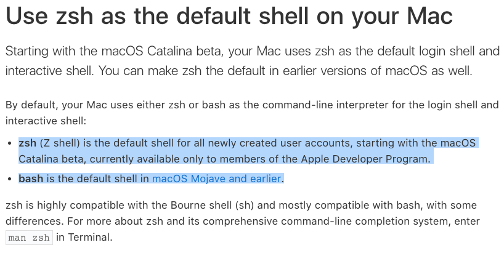Open the "macOS Mojave and earlier" link
504x253 pixels.
pyautogui.click(x=216, y=180)
